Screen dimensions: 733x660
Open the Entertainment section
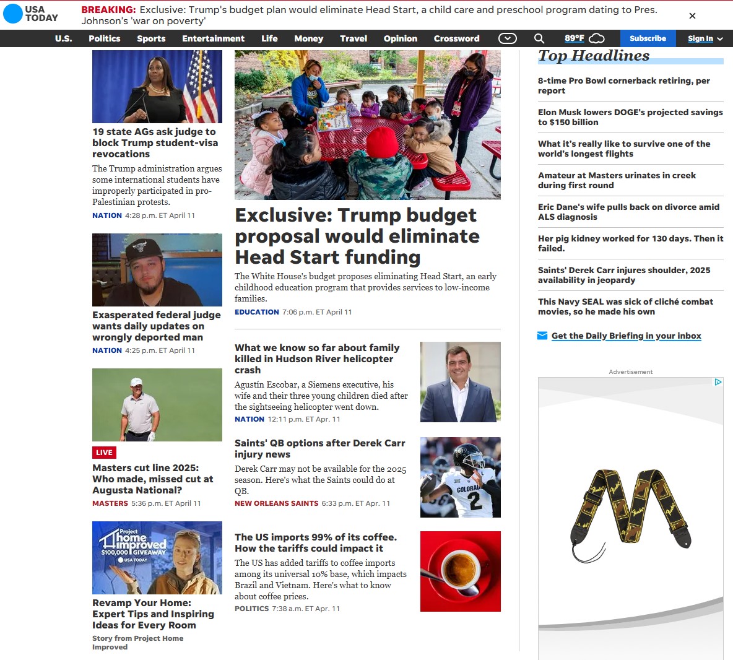pos(213,38)
